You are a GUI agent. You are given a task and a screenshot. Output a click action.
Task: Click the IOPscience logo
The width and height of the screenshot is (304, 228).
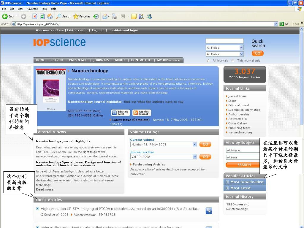(59, 42)
